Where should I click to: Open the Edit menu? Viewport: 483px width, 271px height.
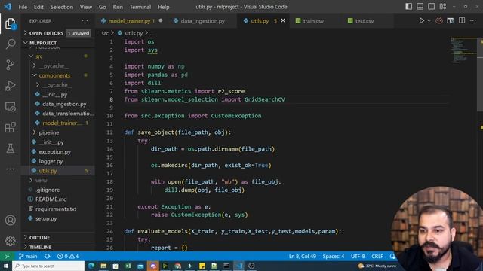coord(38,7)
